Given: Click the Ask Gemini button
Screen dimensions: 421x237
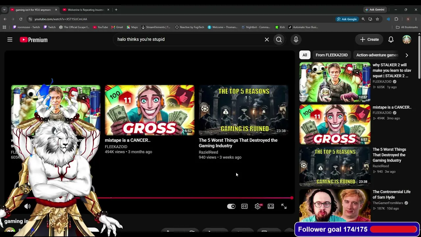Looking at the screenshot, I should tap(374, 10).
